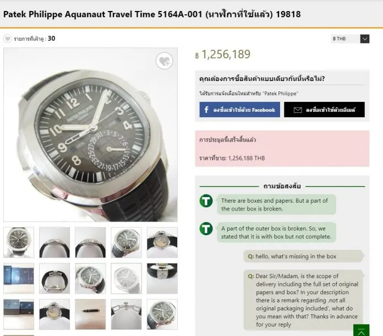The height and width of the screenshot is (336, 383).
Task: View the clasp buckle thumbnail in third row
Action: [x=126, y=314]
